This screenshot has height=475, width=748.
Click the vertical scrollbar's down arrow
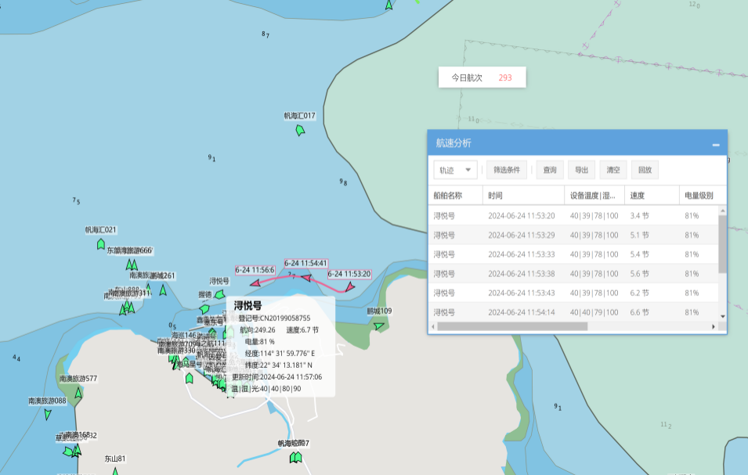(722, 315)
